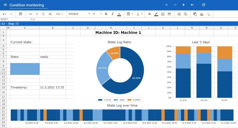
Task: Click the f(x) formula input field
Action: coord(145,19)
